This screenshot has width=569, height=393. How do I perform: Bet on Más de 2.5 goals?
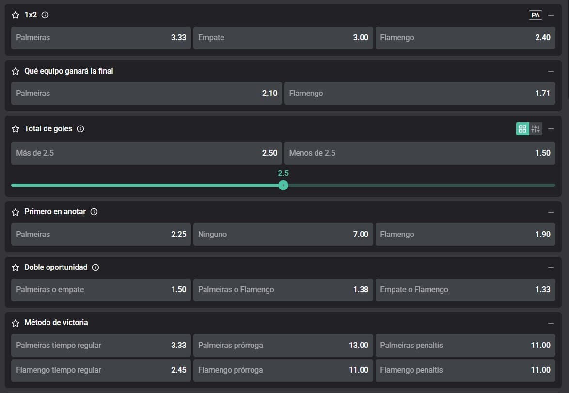(146, 153)
